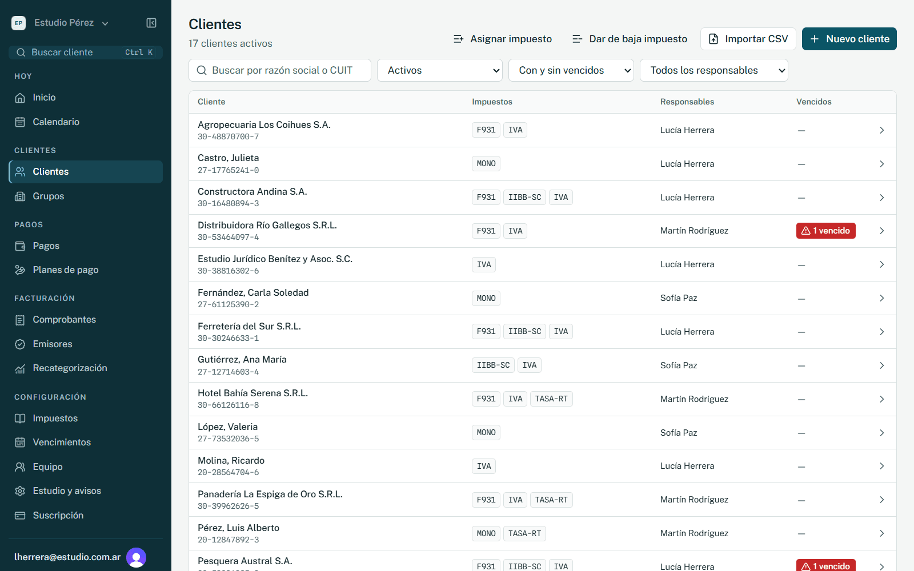Click the Nuevo cliente button
The height and width of the screenshot is (571, 914).
[849, 39]
